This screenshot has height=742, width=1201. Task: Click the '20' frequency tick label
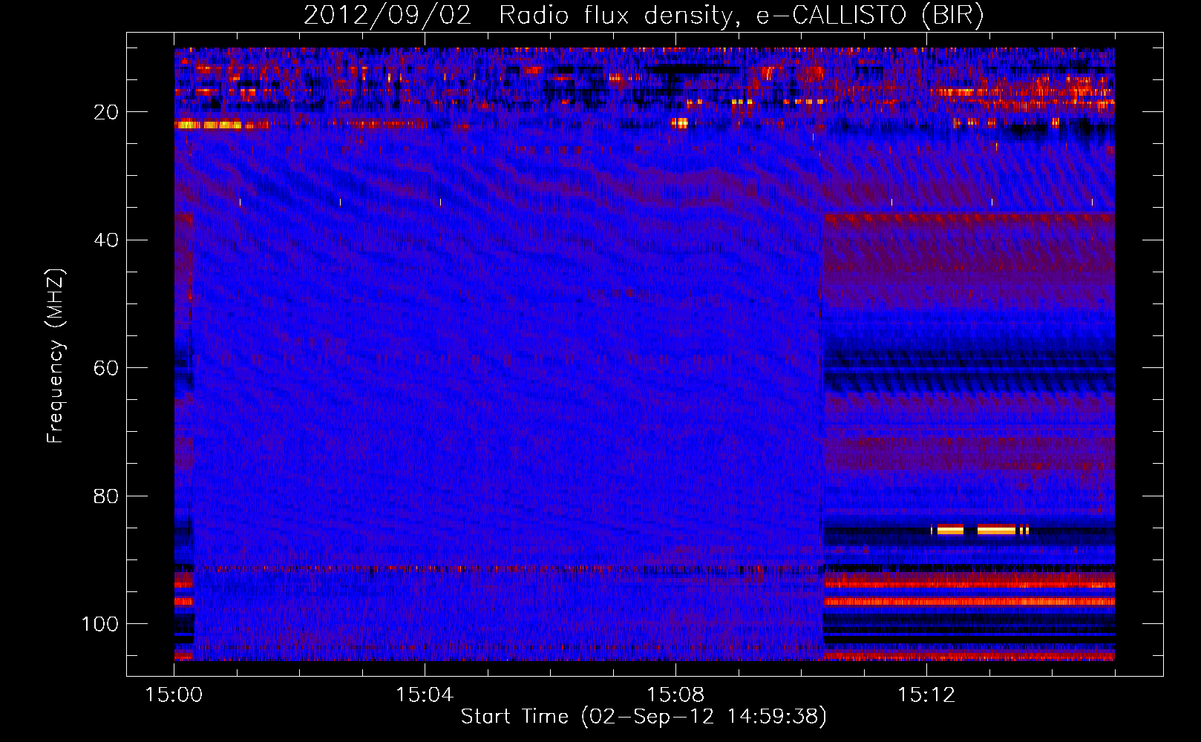pyautogui.click(x=107, y=112)
